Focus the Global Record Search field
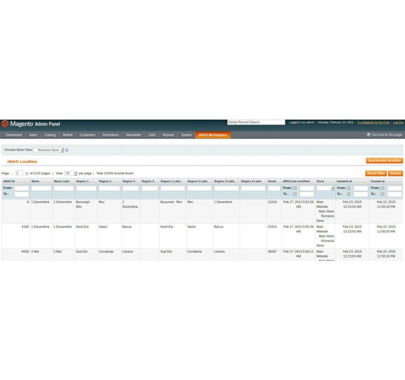405x380 pixels. 256,122
